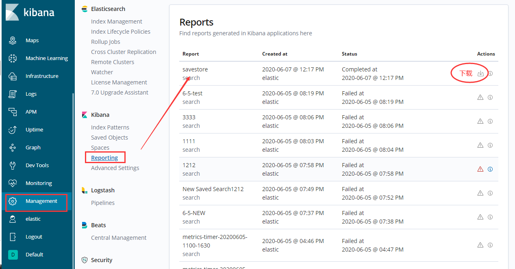This screenshot has width=515, height=269.
Task: Open the APM sidebar icon
Action: [x=13, y=112]
